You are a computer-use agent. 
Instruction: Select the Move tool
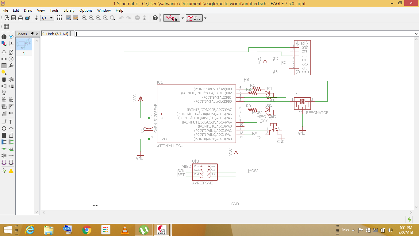click(4, 52)
